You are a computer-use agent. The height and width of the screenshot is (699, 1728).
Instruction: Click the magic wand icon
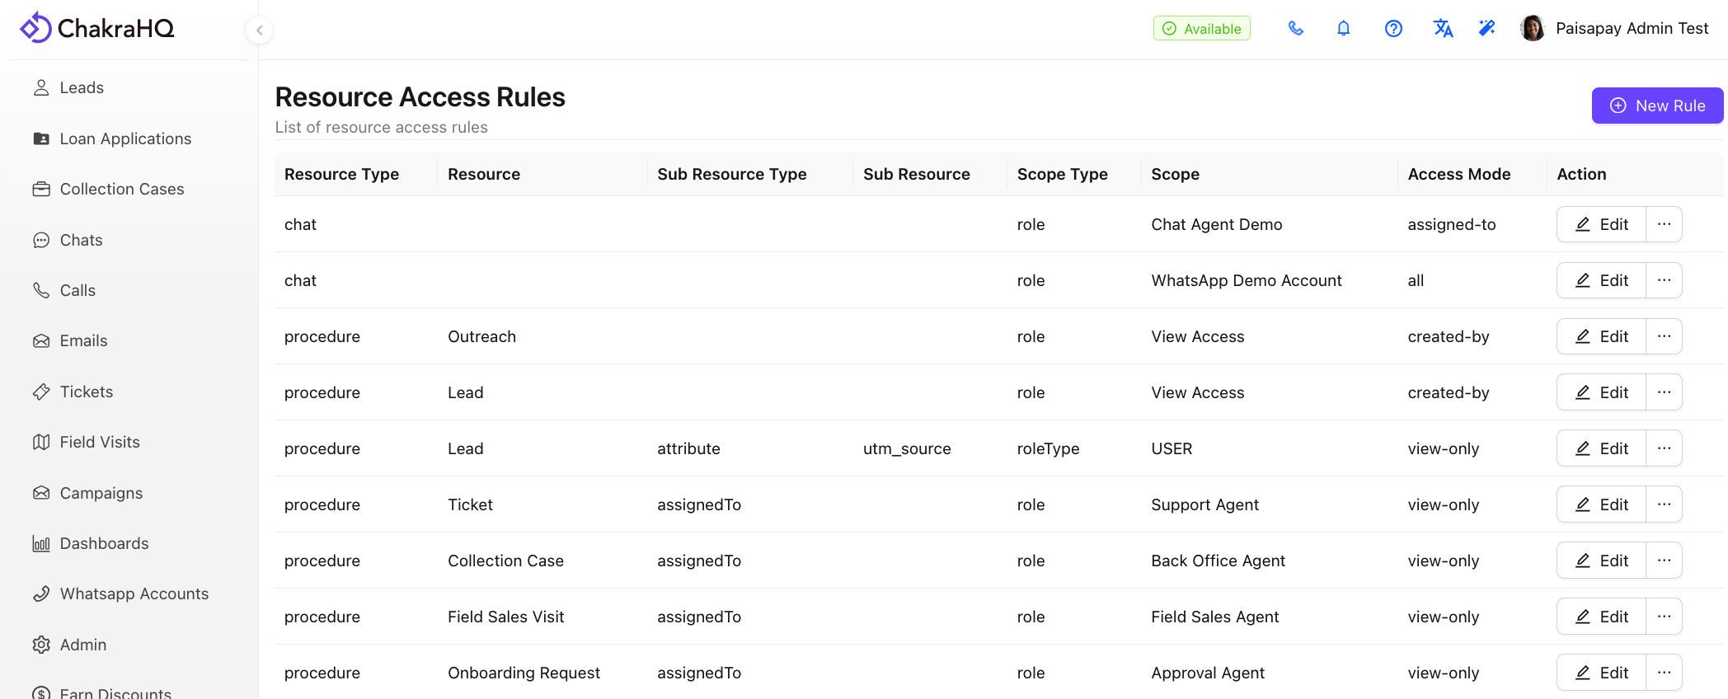(1487, 29)
